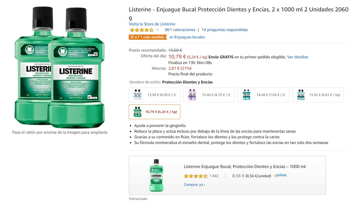The width and height of the screenshot is (355, 205).
Task: Visit the Store de Listerine
Action: [152, 24]
